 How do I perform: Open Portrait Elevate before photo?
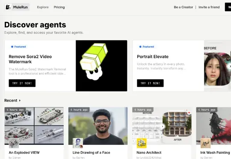coord(217,69)
